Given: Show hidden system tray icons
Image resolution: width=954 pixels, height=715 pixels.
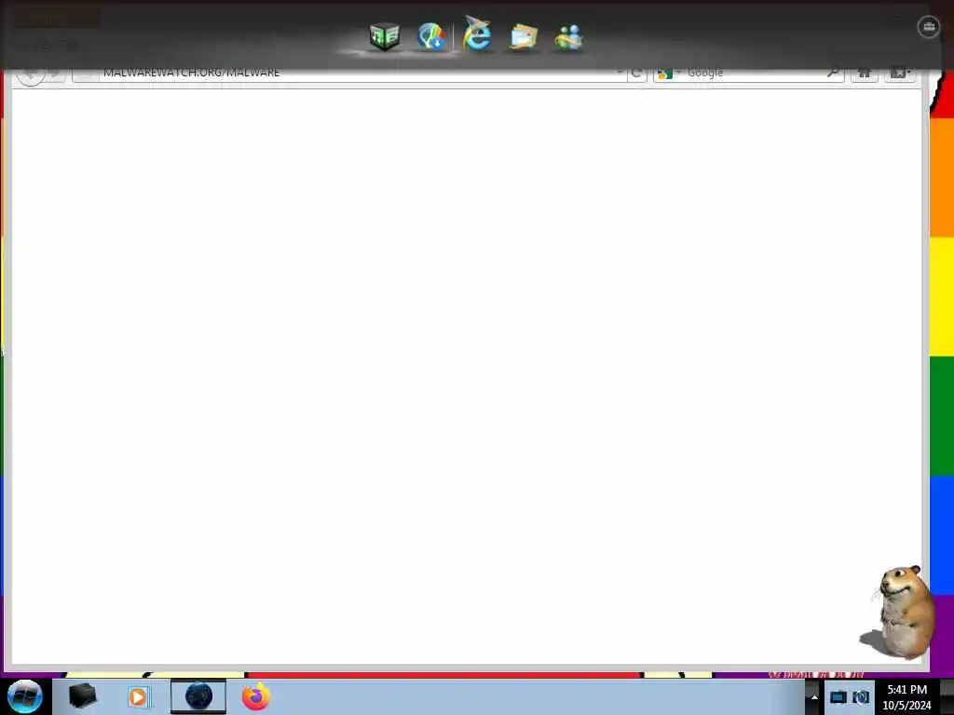Looking at the screenshot, I should [814, 697].
